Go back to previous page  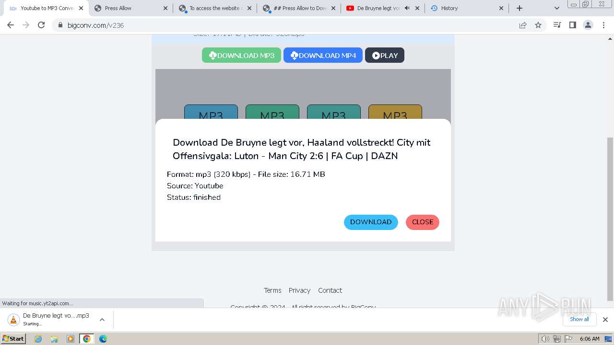click(11, 25)
